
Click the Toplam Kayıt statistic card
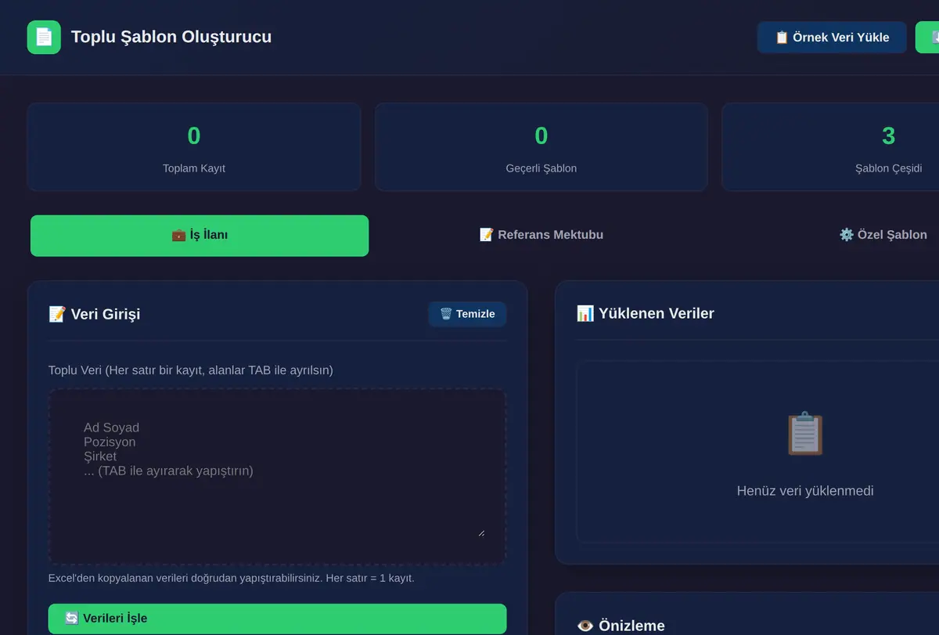(194, 147)
